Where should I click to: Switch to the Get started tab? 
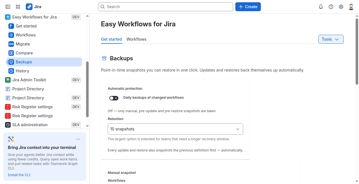coord(111,39)
